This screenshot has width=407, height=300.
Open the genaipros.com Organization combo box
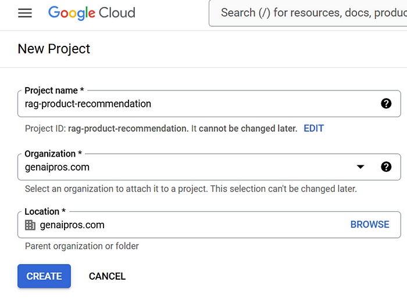[186, 167]
